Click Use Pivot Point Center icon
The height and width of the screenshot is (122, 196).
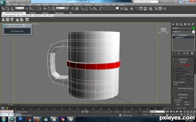click(x=68, y=8)
